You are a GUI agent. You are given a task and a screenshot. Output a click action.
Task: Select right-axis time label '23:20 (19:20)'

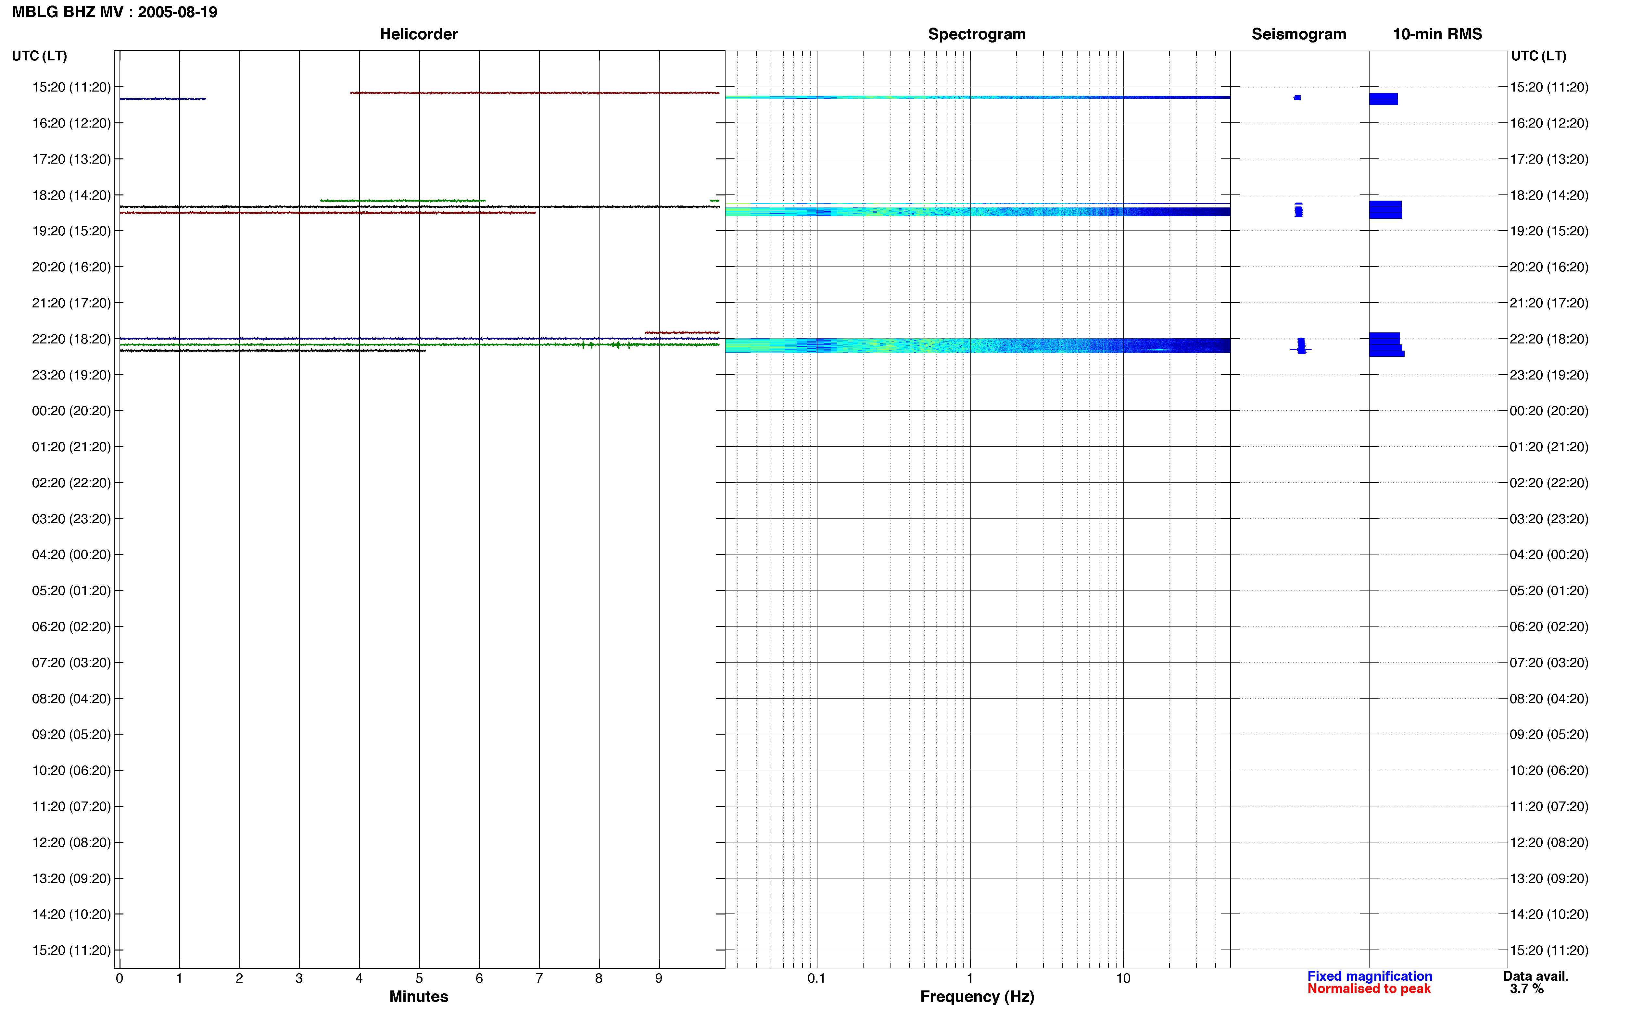[1549, 375]
